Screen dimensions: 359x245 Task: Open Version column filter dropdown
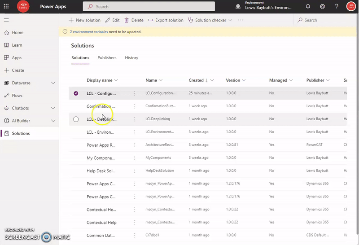(x=244, y=80)
